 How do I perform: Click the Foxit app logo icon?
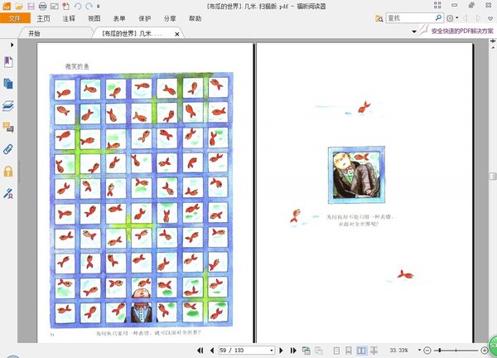click(x=7, y=6)
